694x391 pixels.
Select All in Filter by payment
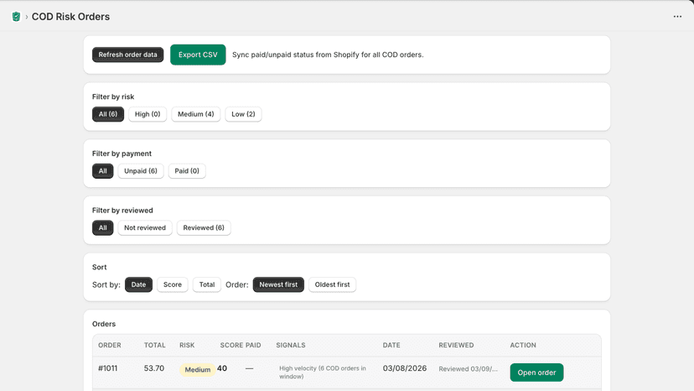(x=103, y=170)
